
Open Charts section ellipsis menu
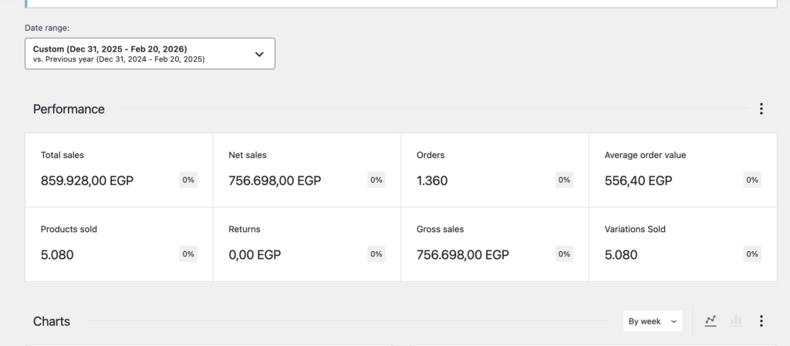click(x=761, y=321)
